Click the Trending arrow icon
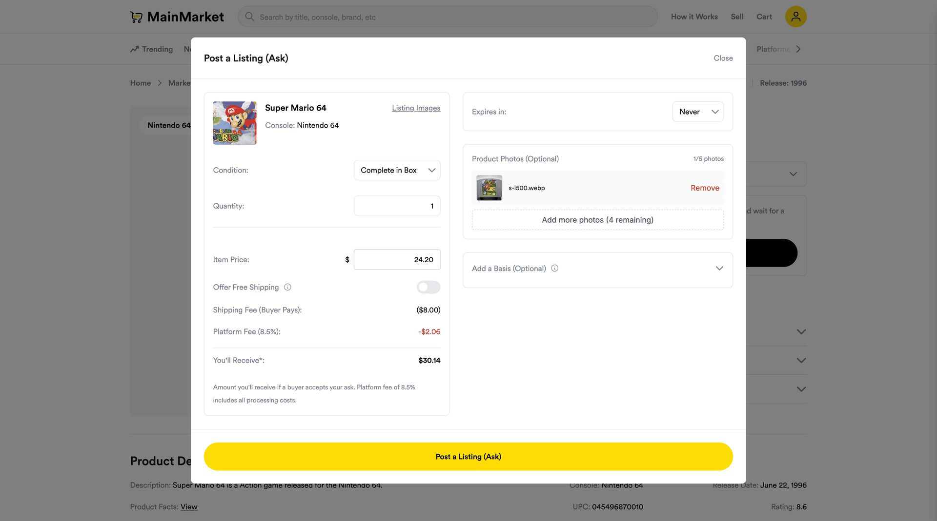The width and height of the screenshot is (937, 521). coord(134,49)
